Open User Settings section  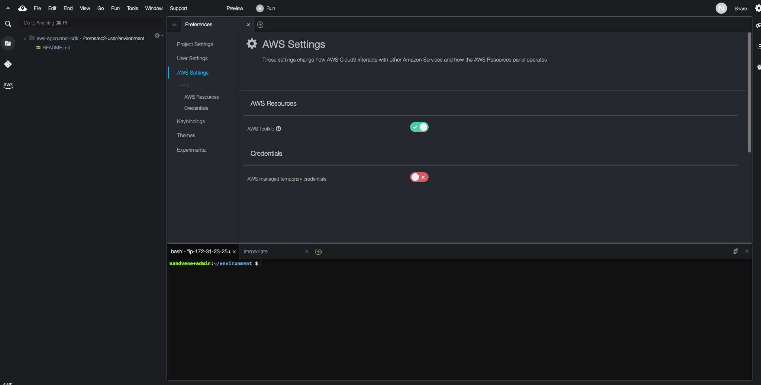point(192,58)
